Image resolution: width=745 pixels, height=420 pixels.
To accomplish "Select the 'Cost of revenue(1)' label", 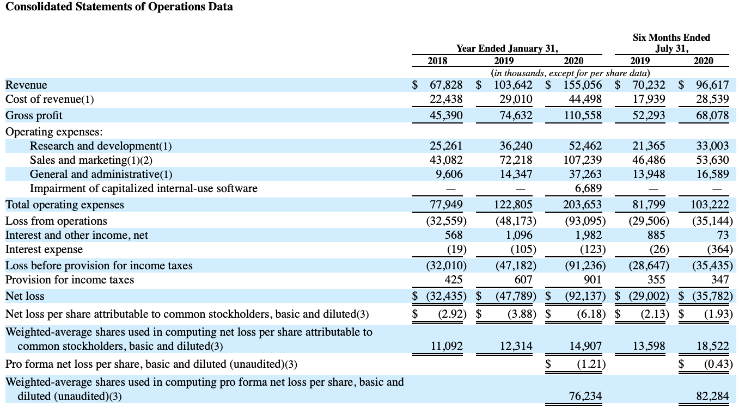I will (x=50, y=99).
